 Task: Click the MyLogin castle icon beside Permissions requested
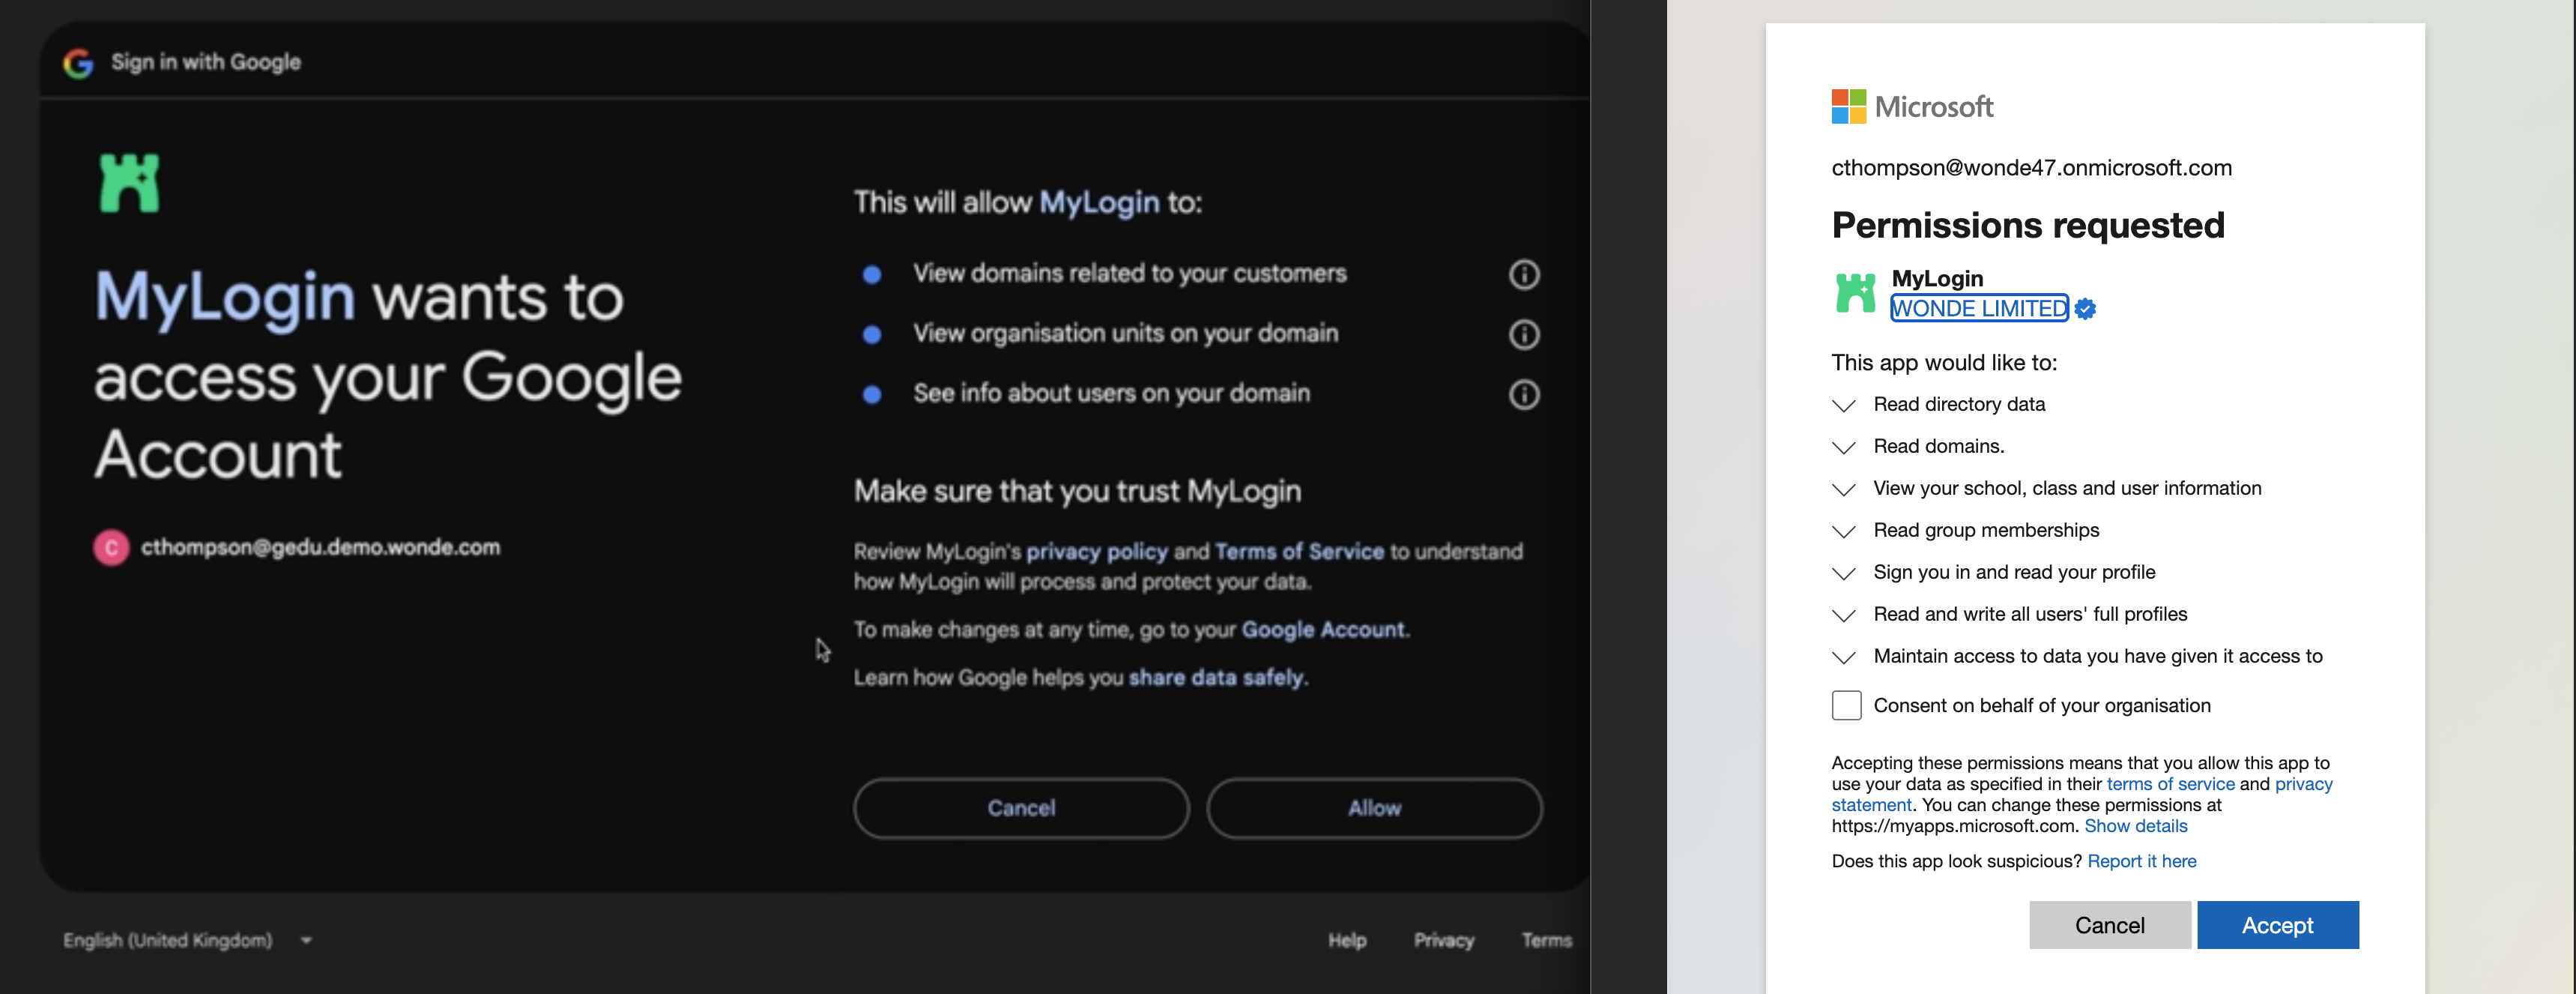coord(1856,293)
